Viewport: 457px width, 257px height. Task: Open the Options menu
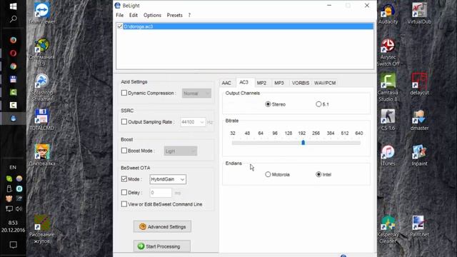point(152,15)
